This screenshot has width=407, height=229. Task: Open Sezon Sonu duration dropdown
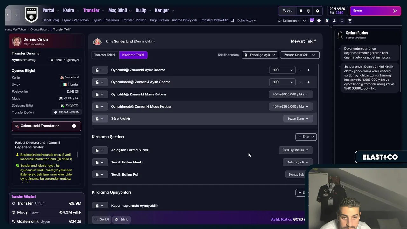click(298, 119)
